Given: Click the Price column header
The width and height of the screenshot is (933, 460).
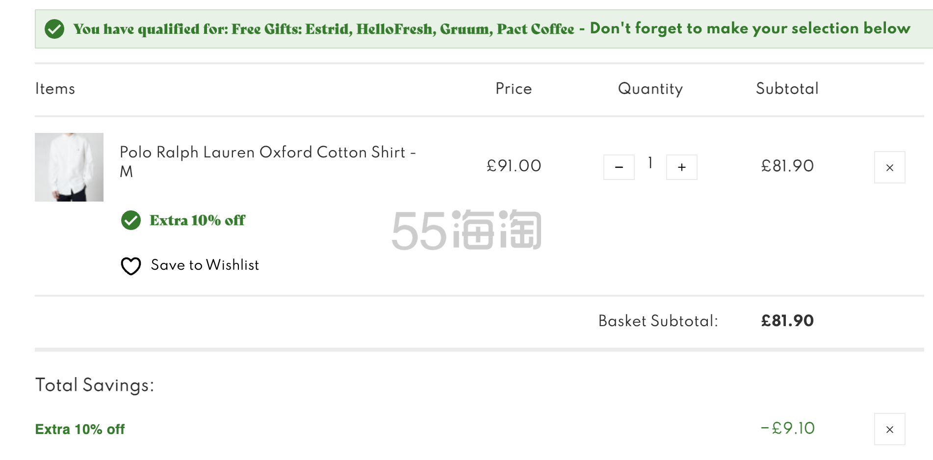Looking at the screenshot, I should pyautogui.click(x=514, y=89).
